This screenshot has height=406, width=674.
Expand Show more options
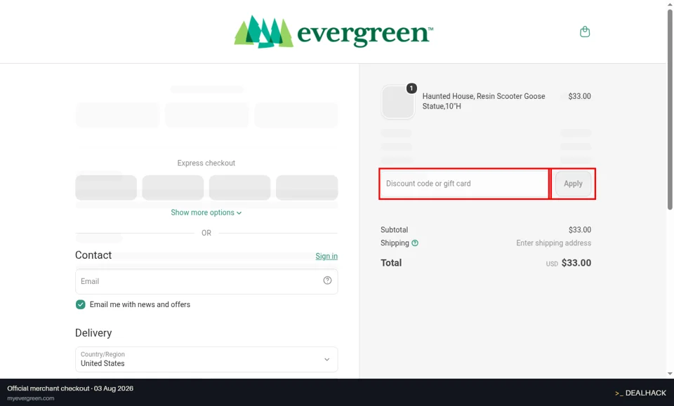(x=206, y=212)
